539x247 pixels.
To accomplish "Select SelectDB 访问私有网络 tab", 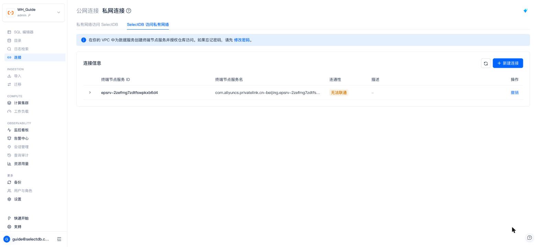I will click(148, 24).
